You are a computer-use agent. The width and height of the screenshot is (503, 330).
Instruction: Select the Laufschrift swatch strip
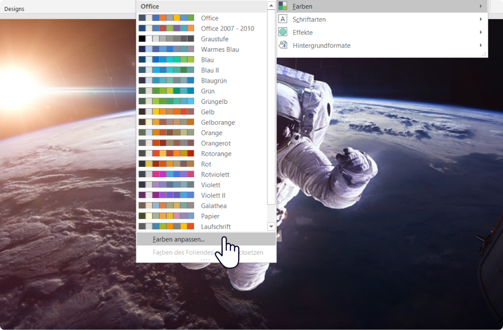pyautogui.click(x=166, y=227)
